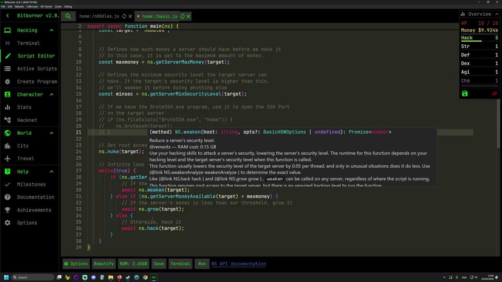Click the HP 10 / 10 row
This screenshot has width=502, height=282.
tap(480, 23)
